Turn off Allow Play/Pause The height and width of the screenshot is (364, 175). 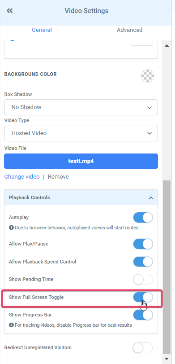point(143,244)
